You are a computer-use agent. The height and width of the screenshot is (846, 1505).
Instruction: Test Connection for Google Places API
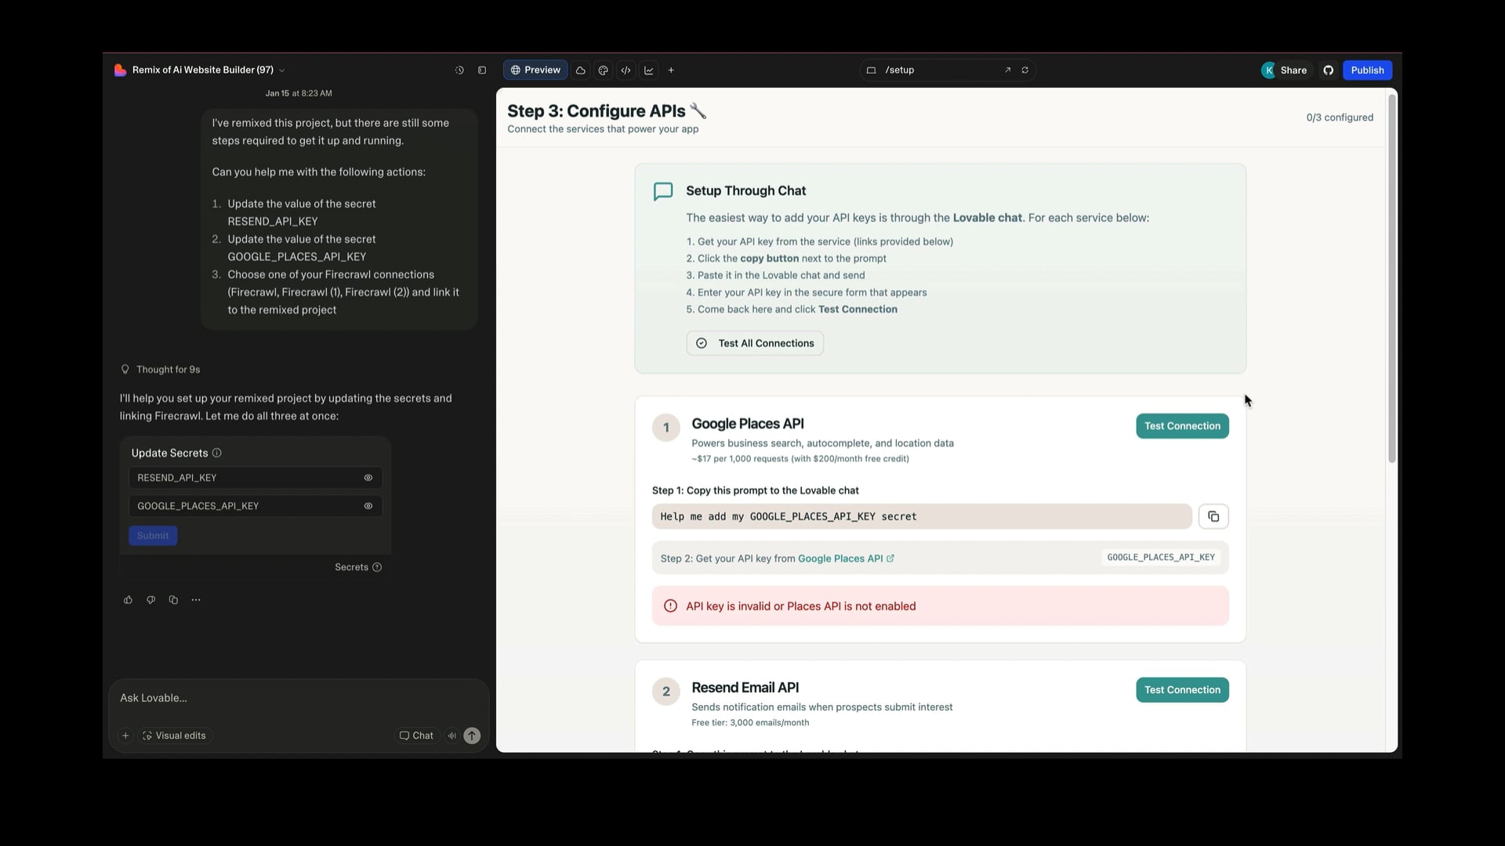click(1182, 426)
